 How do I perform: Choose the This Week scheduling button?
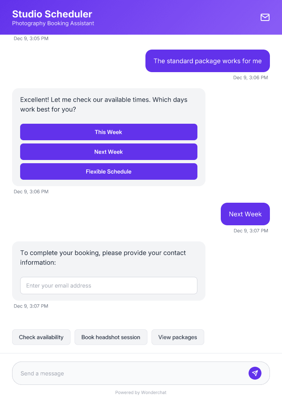click(x=108, y=132)
